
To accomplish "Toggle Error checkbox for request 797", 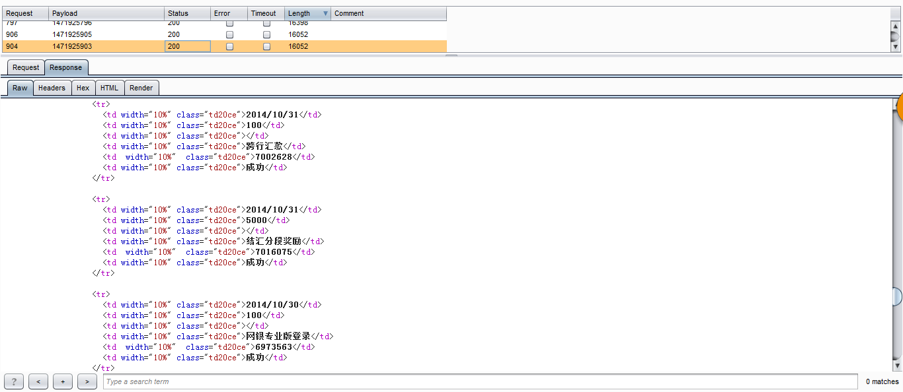I will click(x=229, y=23).
